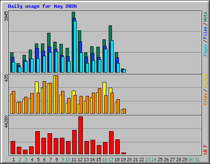Click day label 14 on the x-axis
Viewport: 210px width, 164px height.
pyautogui.click(x=92, y=159)
